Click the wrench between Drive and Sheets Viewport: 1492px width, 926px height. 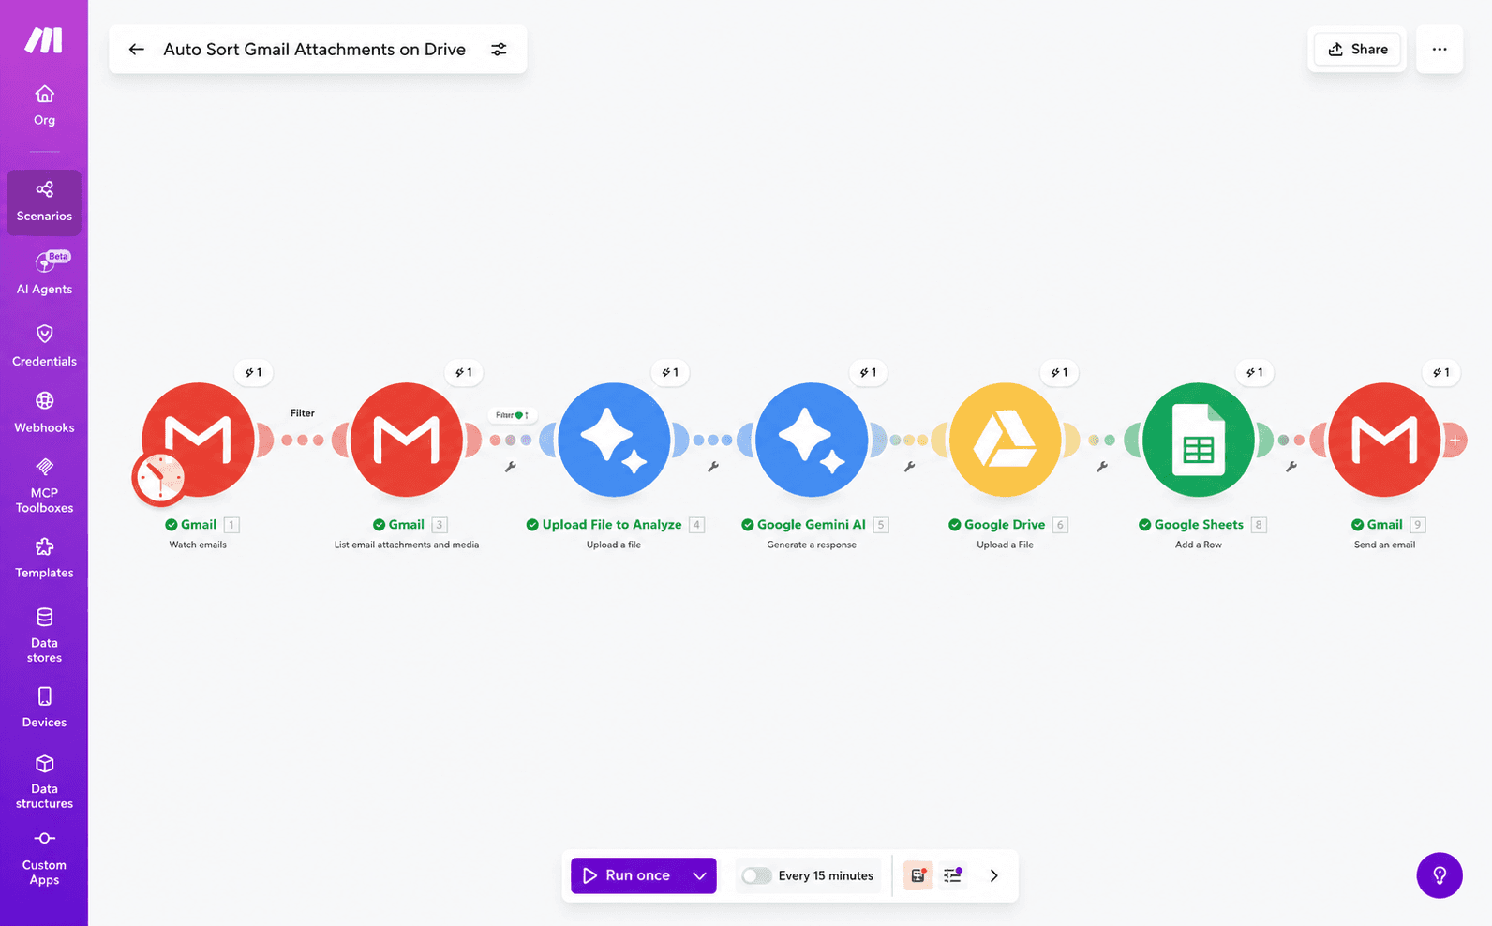tap(1102, 466)
